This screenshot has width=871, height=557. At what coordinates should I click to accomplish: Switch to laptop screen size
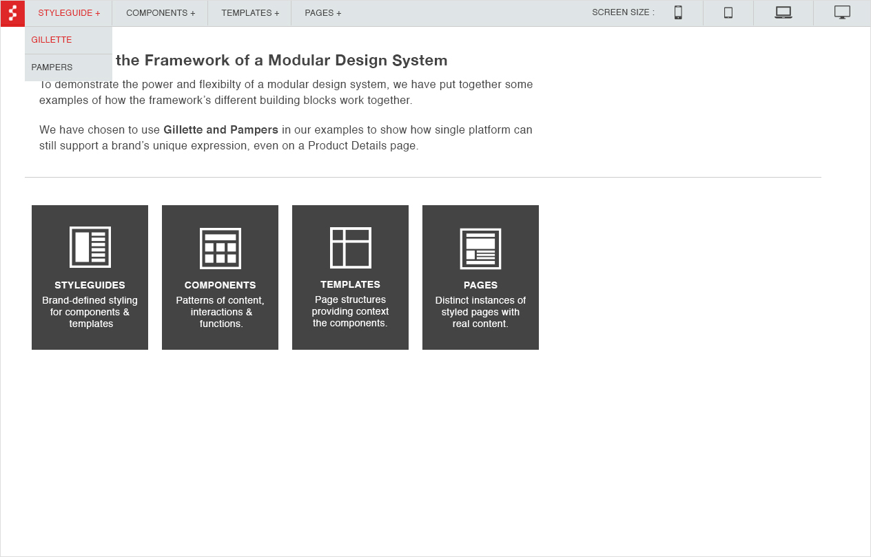coord(783,12)
